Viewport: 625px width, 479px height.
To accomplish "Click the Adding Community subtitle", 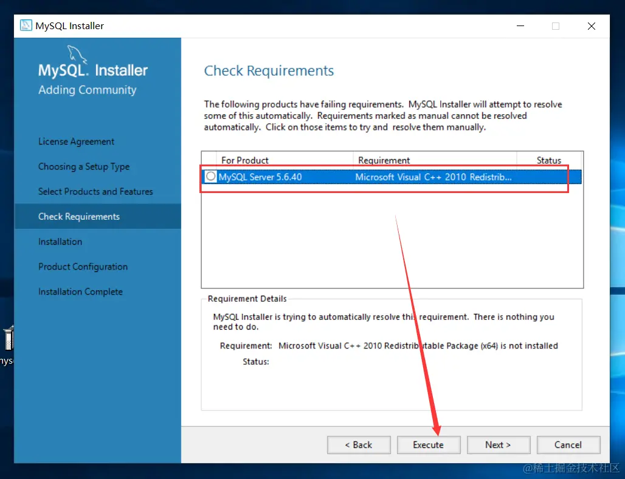I will click(88, 90).
